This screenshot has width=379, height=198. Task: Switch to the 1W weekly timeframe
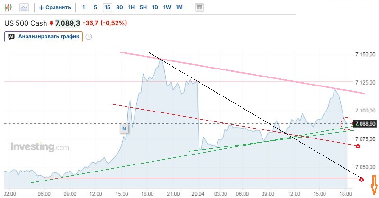coord(167,7)
